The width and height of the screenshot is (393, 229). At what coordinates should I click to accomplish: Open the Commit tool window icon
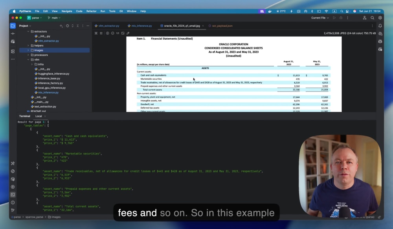(x=13, y=33)
